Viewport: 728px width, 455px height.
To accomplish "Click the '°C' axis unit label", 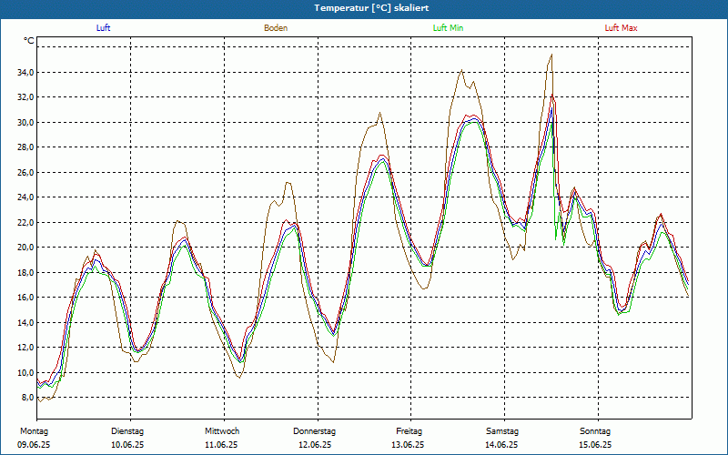I will click(x=28, y=41).
